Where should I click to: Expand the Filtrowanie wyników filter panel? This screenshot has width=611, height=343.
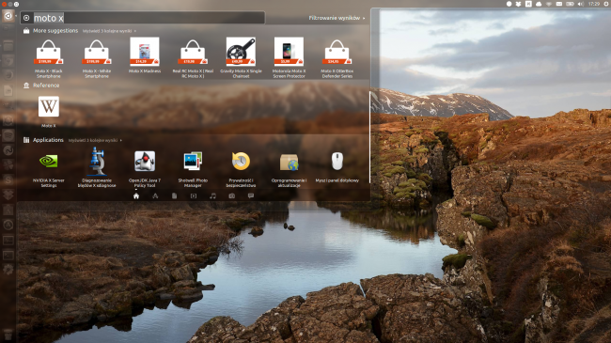point(337,18)
